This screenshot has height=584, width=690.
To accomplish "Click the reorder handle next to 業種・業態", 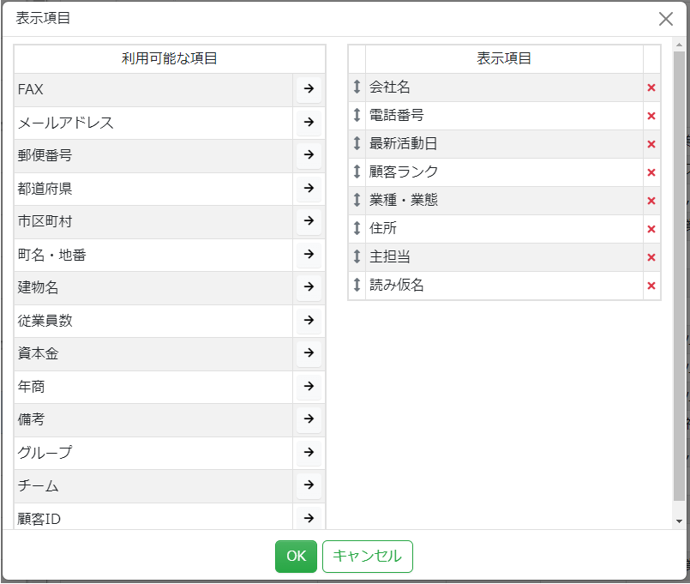I will (357, 200).
